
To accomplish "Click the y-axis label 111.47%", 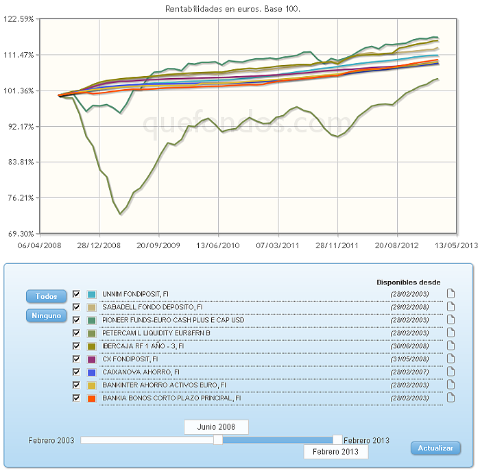I will [19, 55].
